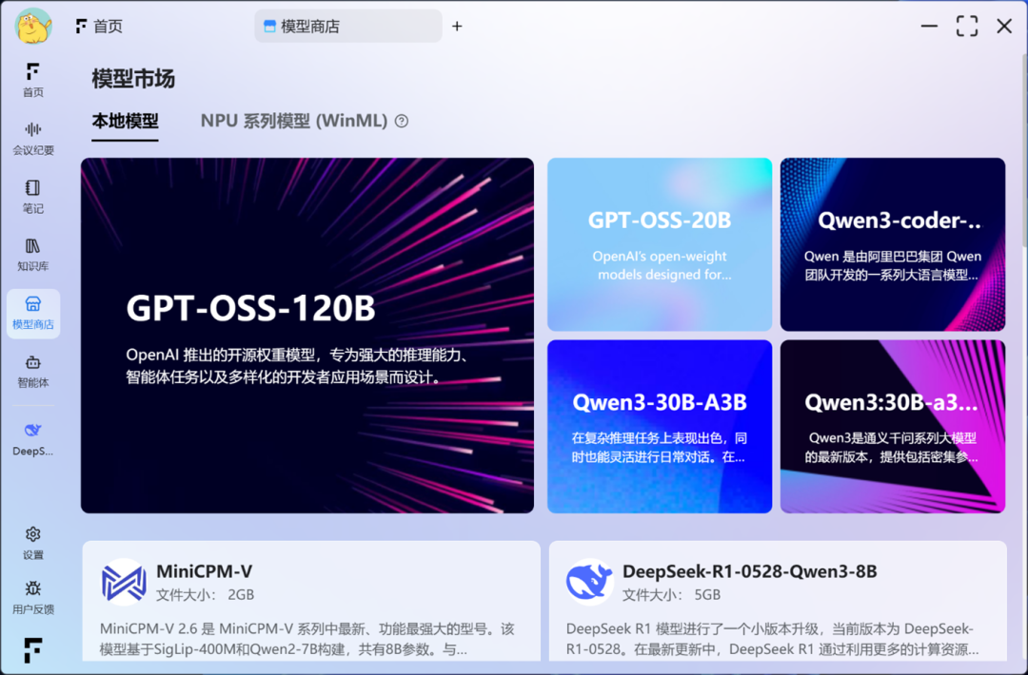The image size is (1028, 675).
Task: Open 用户反馈 bug icon in the sidebar
Action: [32, 597]
